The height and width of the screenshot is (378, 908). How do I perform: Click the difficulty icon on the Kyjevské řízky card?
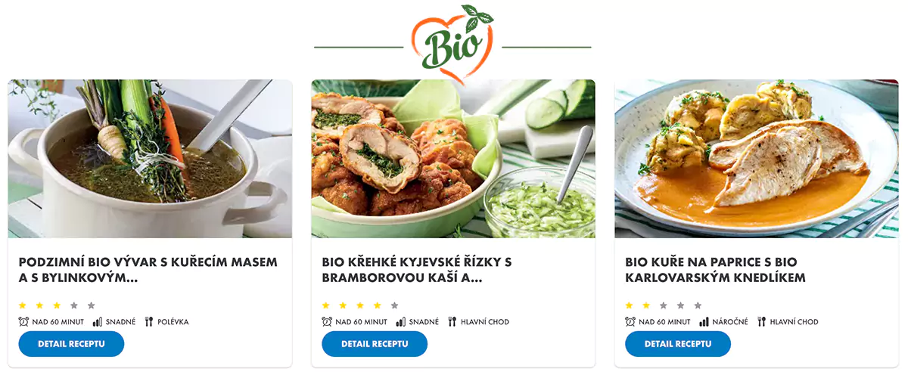point(401,321)
